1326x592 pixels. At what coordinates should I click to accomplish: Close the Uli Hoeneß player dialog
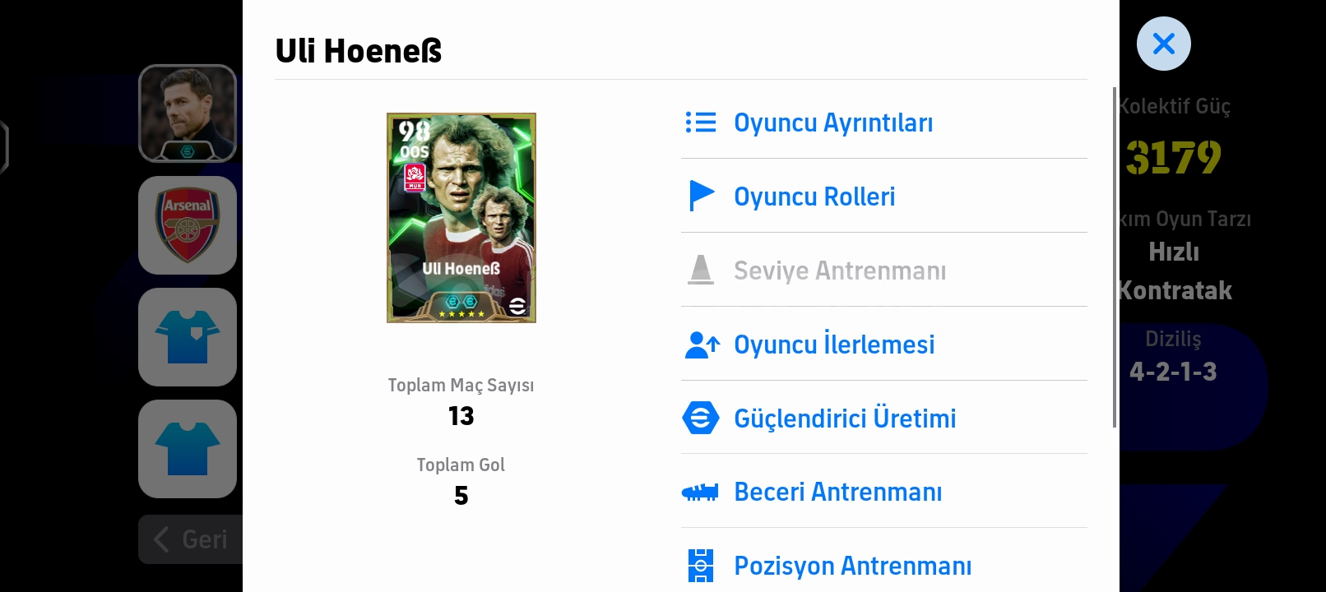1163,44
